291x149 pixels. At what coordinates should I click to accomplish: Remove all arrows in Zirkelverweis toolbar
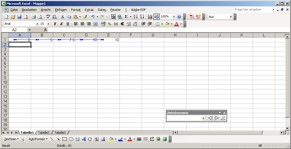223,118
